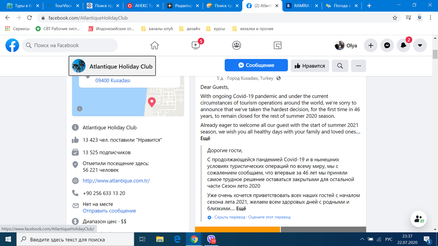Open the notifications bell
The height and width of the screenshot is (246, 438).
point(403,46)
